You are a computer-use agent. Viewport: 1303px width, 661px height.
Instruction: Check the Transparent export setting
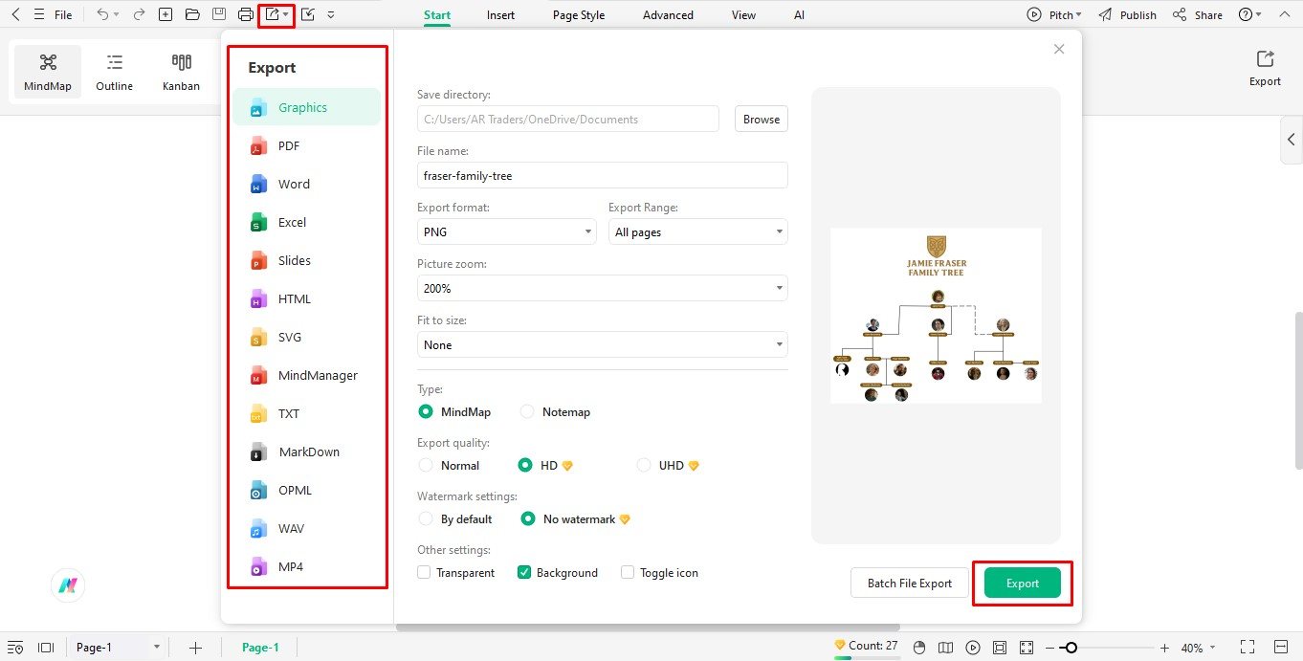424,572
